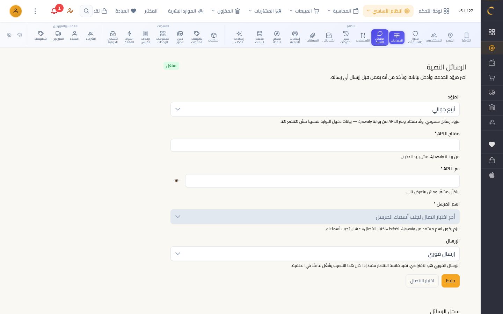Toggle the API secret visibility eye
Viewport: 503px width, 314px height.
pos(176,181)
